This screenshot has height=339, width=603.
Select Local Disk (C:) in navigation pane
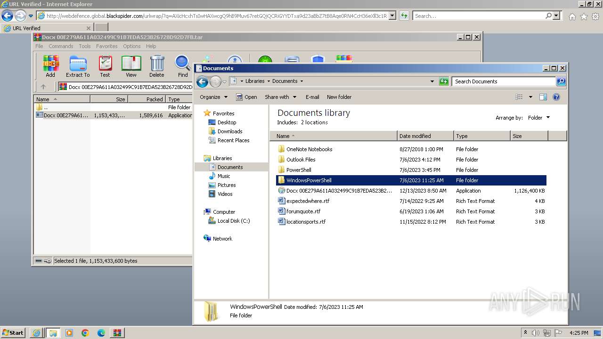[x=234, y=221]
